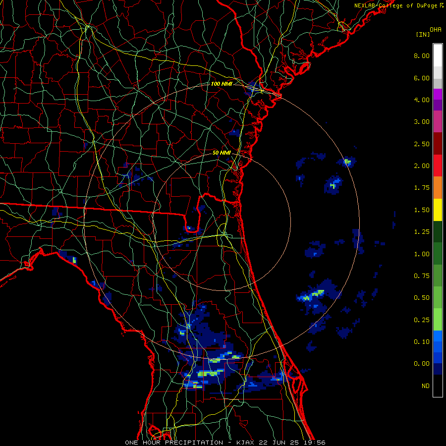The height and width of the screenshot is (446, 446).
Task: Click the 6.00 legend value
Action: 422,78
